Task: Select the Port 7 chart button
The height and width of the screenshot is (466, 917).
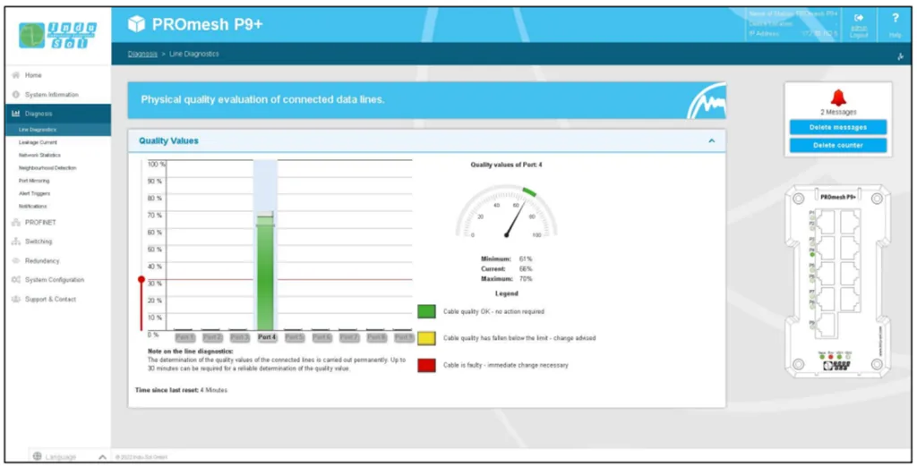Action: tap(350, 337)
